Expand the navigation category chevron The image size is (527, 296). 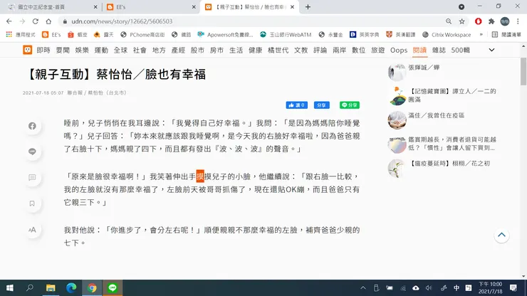[x=491, y=50]
